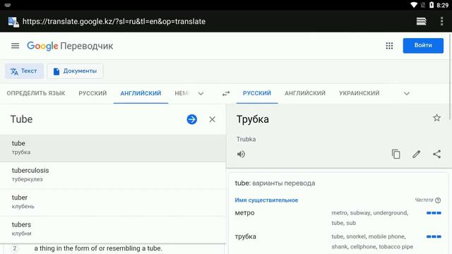Screen dimensions: 452x254
Task: Click the Частота frequency label
Action: pos(424,200)
